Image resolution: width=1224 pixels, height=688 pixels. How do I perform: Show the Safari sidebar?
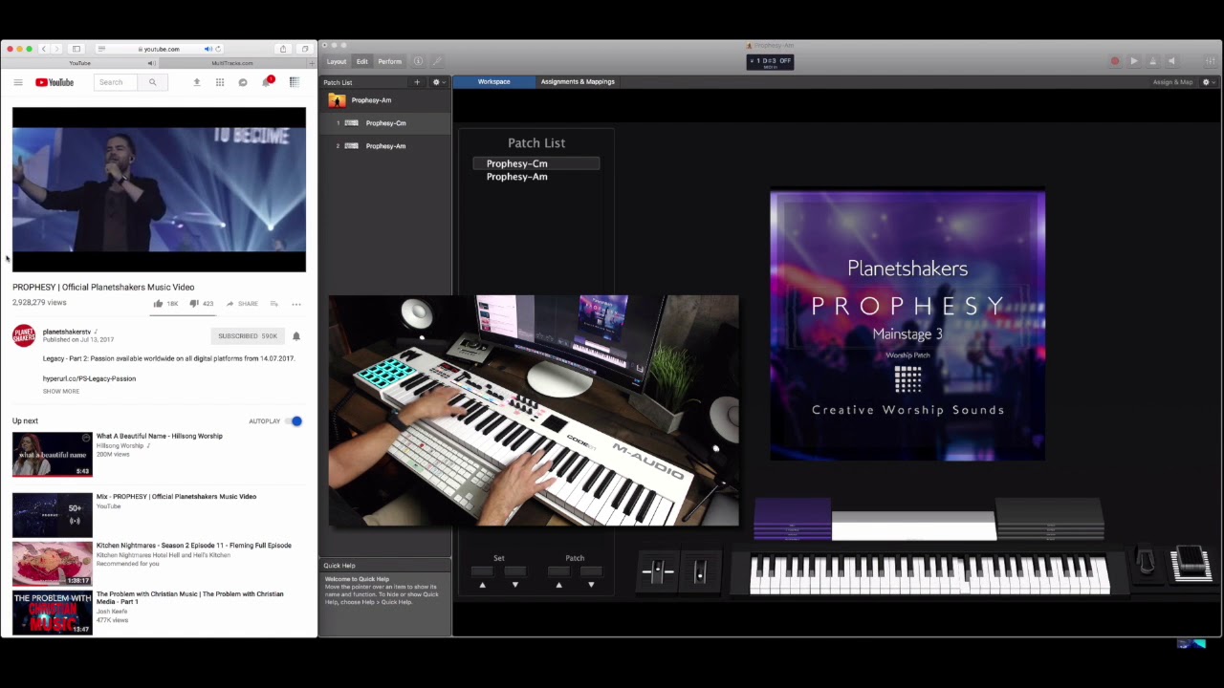(x=76, y=49)
